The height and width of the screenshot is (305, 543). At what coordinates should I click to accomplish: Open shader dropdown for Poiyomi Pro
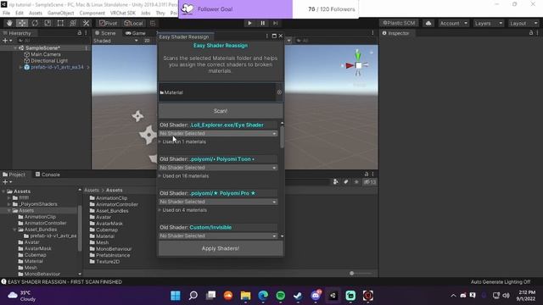click(218, 202)
